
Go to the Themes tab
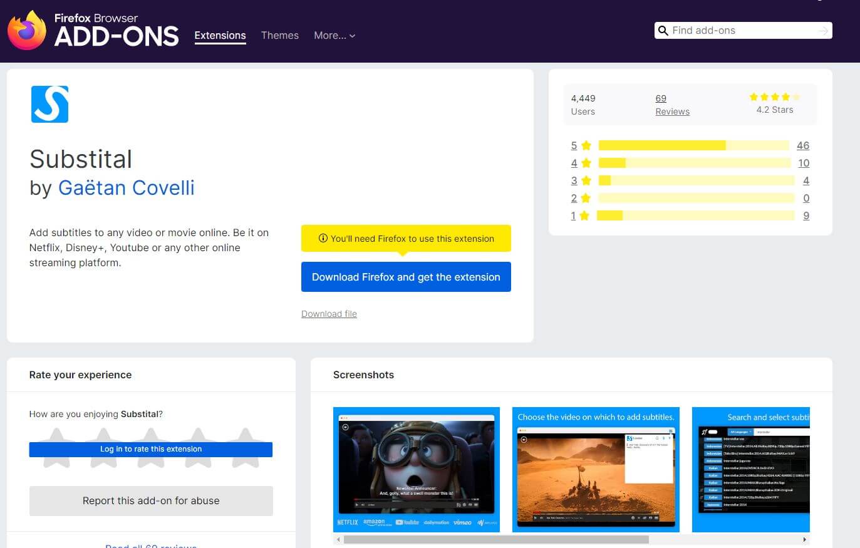pyautogui.click(x=280, y=36)
